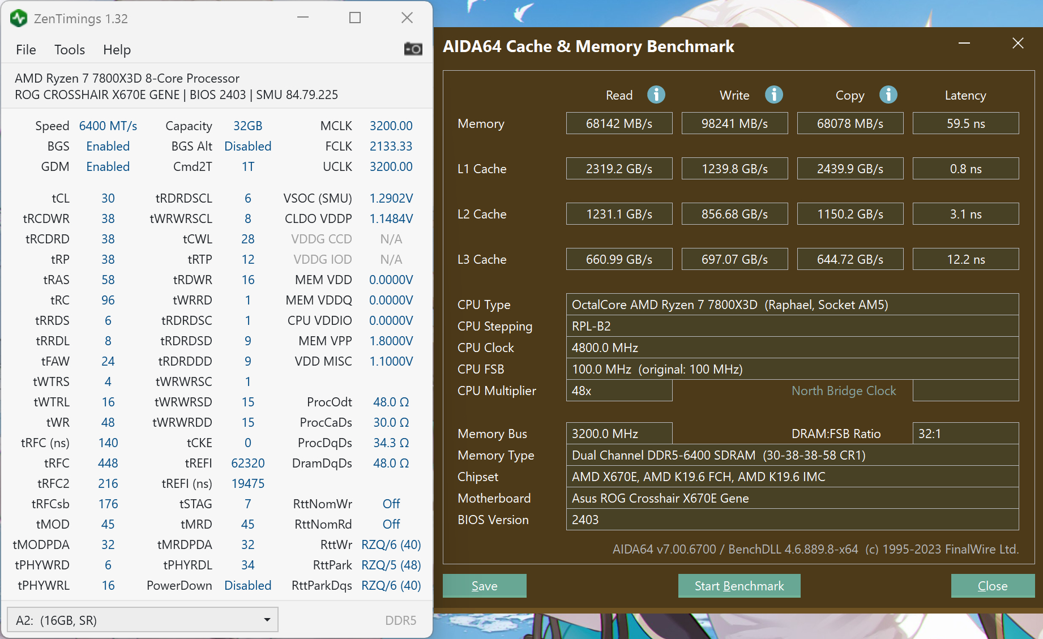Open the A2 memory module dropdown
This screenshot has width=1043, height=639.
tap(142, 620)
